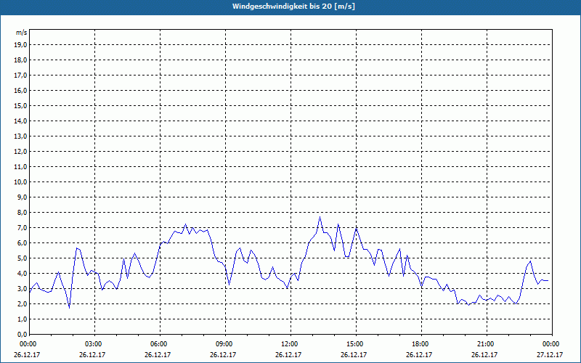The height and width of the screenshot is (363, 581).
Task: Click the '26.12.17' date under 03:00
Action: click(92, 354)
